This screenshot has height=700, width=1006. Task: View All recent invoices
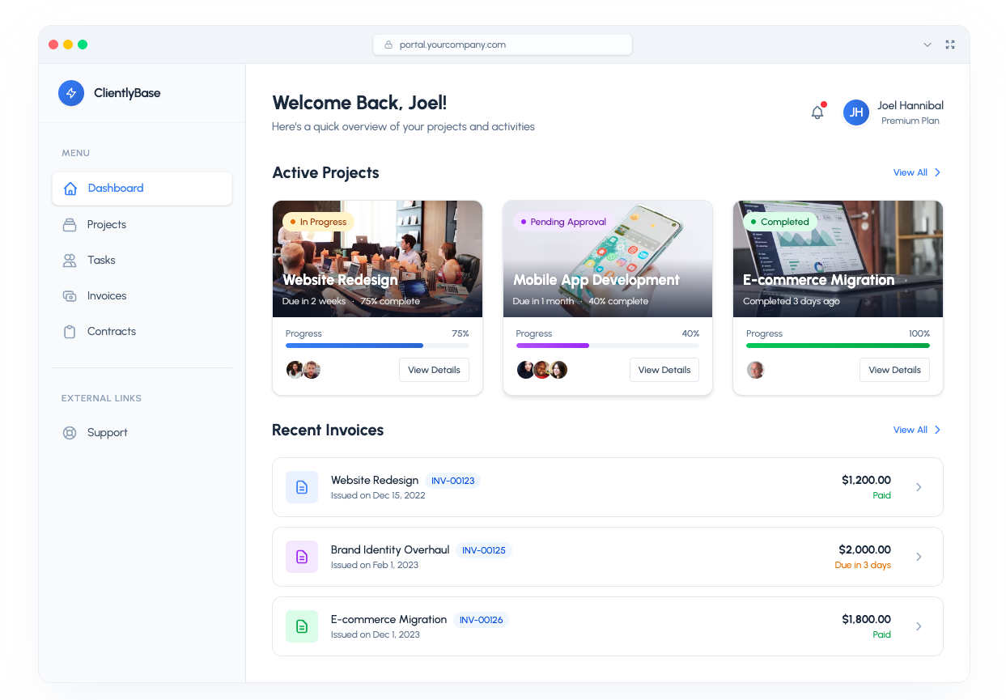(x=915, y=430)
